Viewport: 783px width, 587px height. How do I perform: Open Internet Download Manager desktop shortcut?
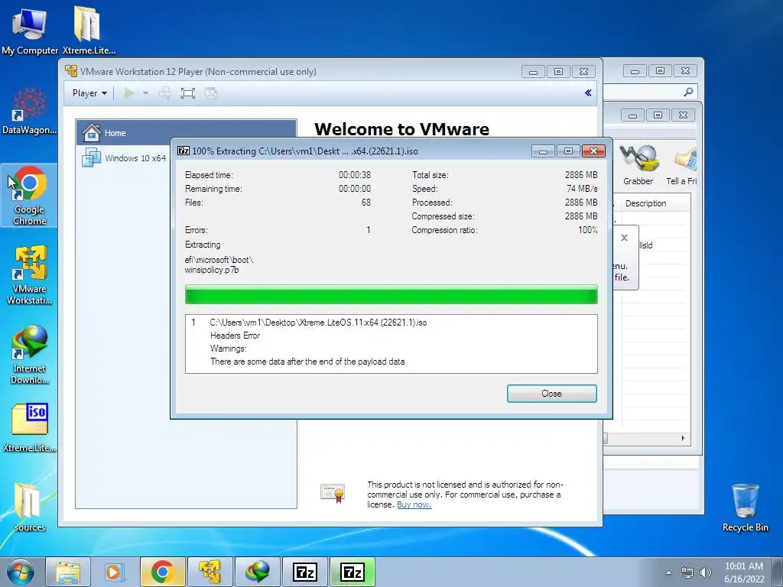30,355
